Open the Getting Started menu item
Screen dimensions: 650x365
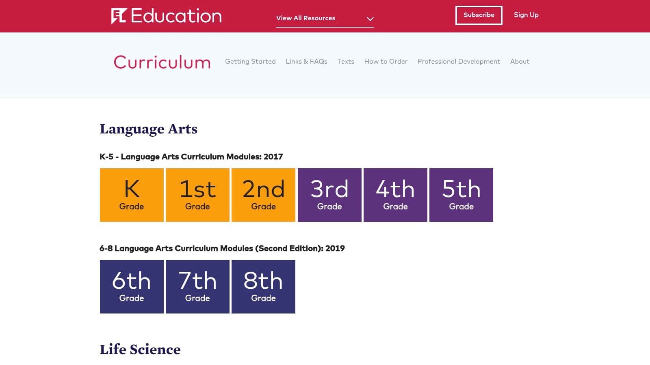pyautogui.click(x=250, y=61)
